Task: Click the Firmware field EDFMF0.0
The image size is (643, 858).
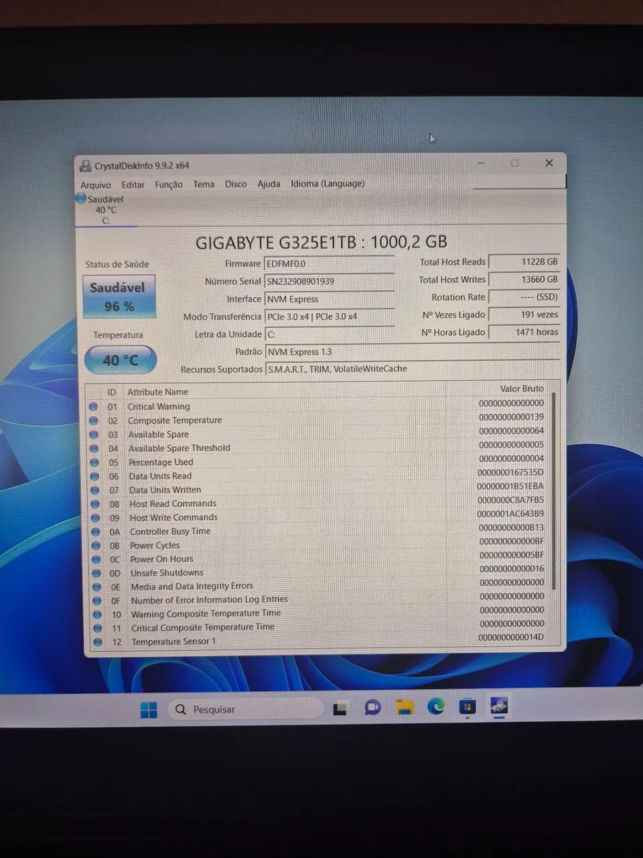Action: (x=330, y=264)
